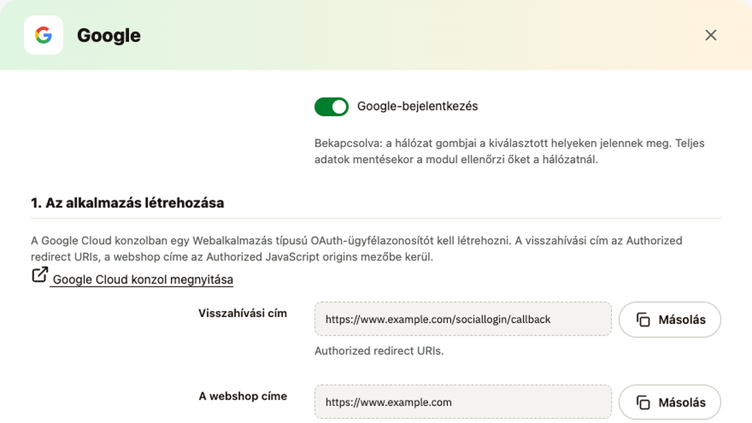Click the Visszahívási cím URL field

(x=463, y=319)
